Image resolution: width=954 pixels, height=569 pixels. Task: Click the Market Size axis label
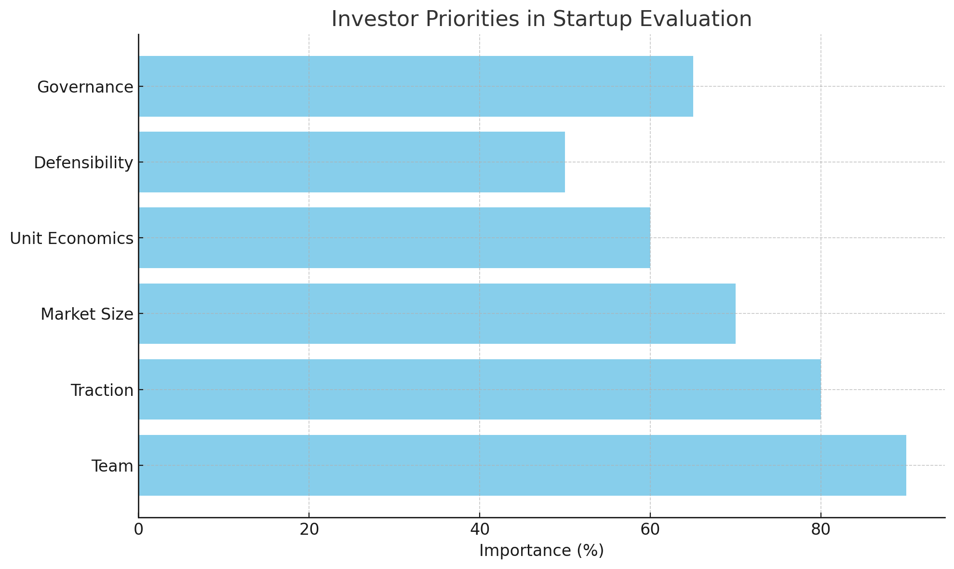[x=87, y=314]
